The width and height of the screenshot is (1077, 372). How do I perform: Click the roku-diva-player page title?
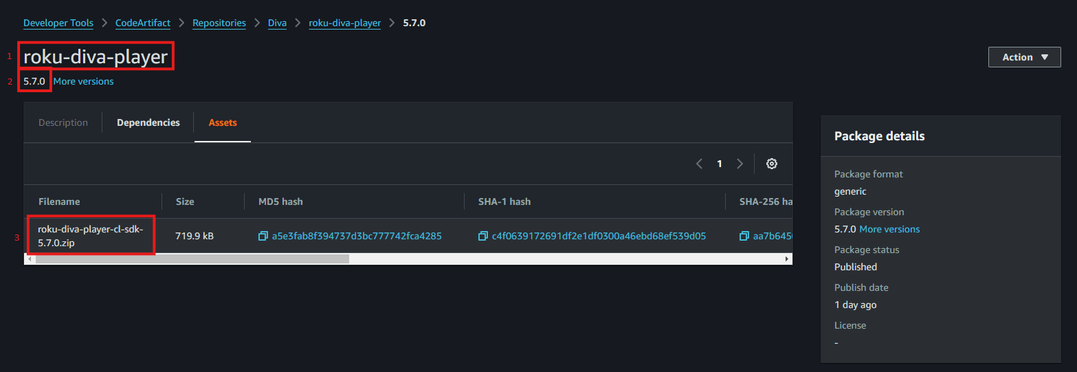tap(96, 57)
